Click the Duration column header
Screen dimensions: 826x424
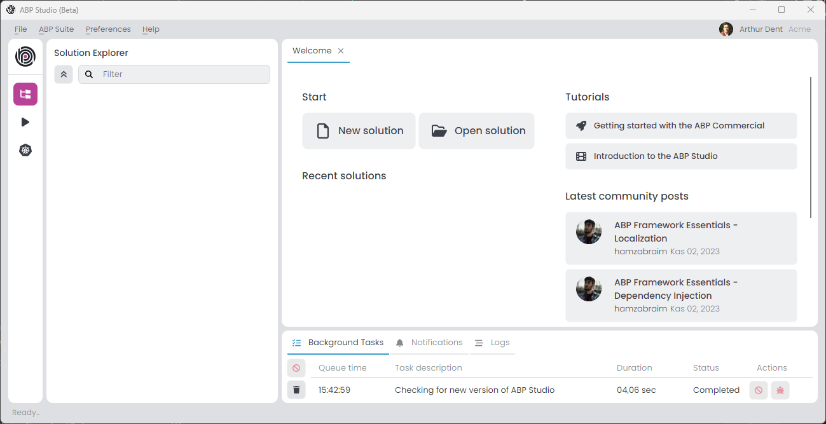pyautogui.click(x=635, y=368)
